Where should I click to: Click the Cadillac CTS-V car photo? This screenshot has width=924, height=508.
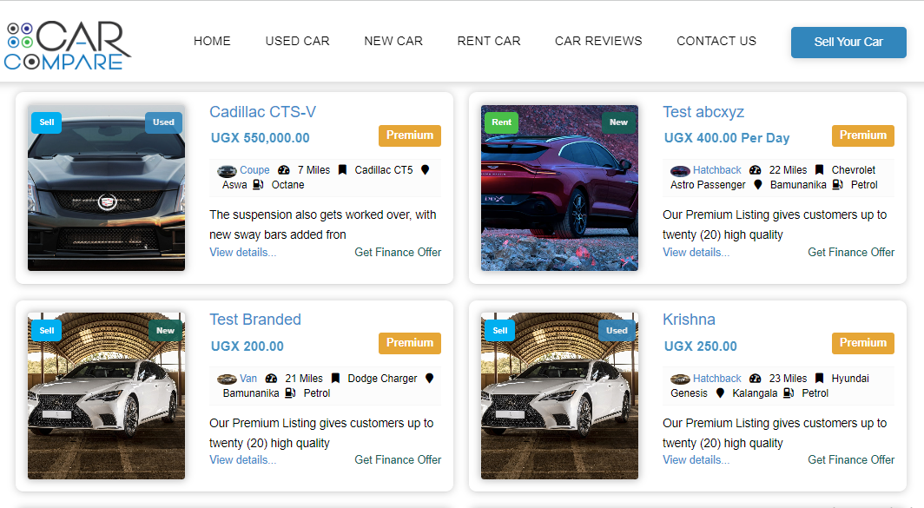coord(106,188)
